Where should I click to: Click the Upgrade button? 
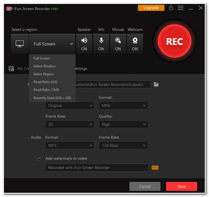pos(151,8)
